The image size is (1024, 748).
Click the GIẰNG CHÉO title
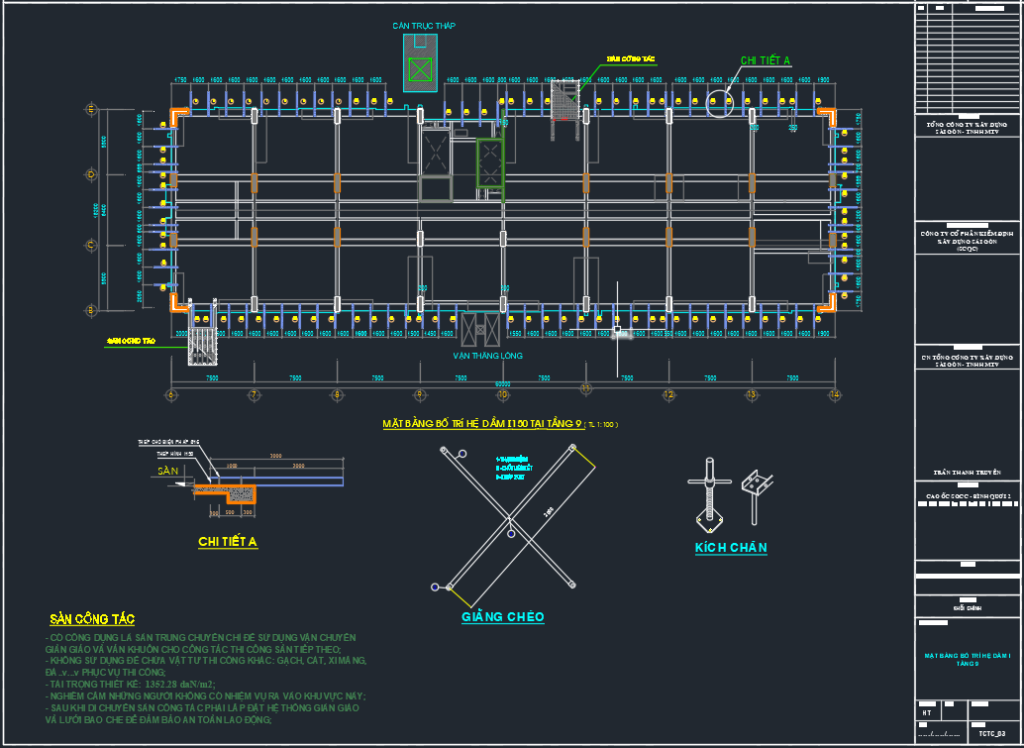tap(502, 617)
